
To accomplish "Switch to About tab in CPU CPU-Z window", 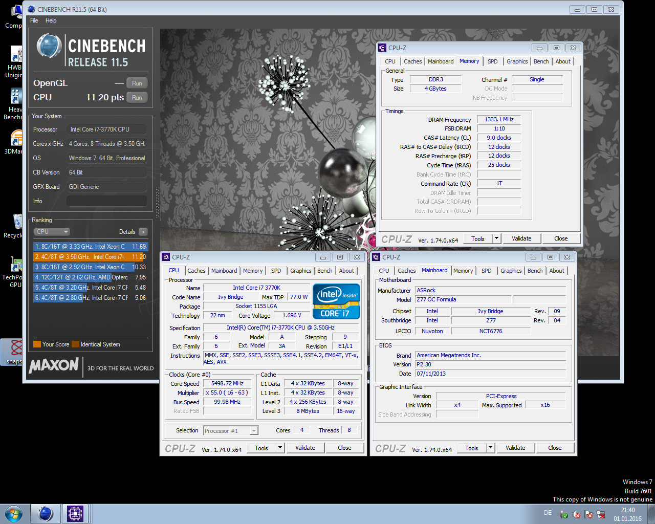I will coord(346,271).
